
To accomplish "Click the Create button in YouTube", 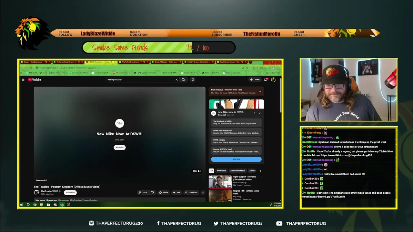I will tap(255, 80).
